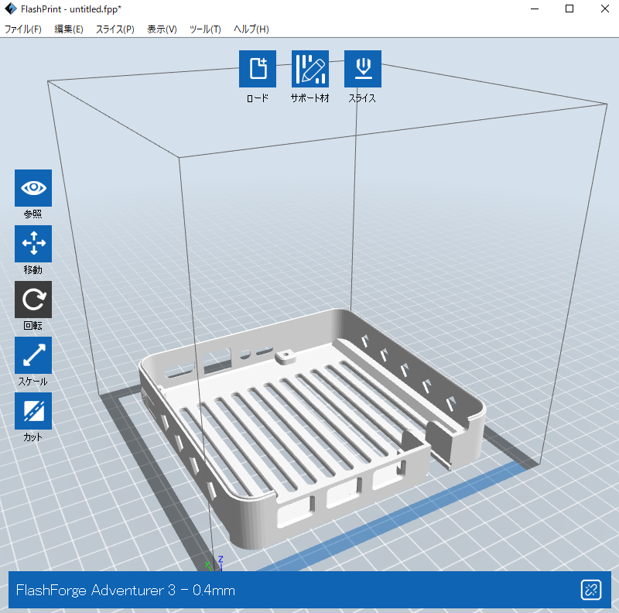Viewport: 619px width, 613px height.
Task: Click the printer connection link icon
Action: pyautogui.click(x=591, y=590)
